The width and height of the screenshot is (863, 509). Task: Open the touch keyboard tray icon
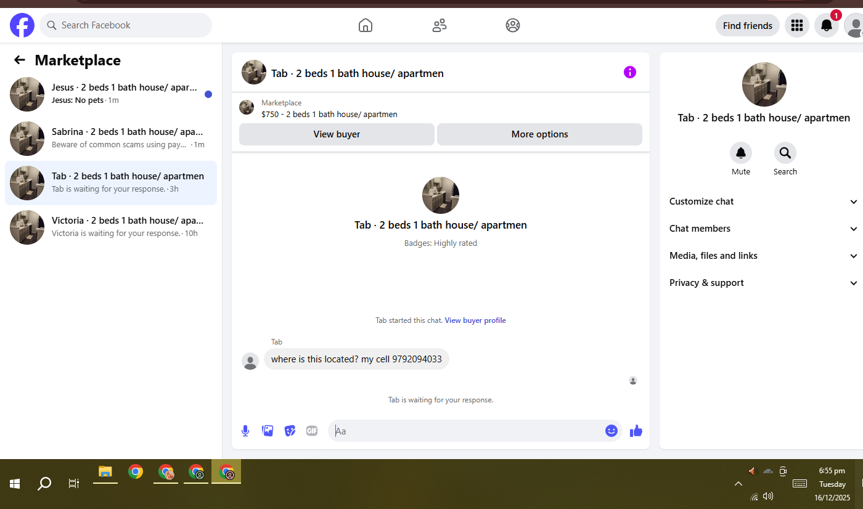[x=800, y=484]
